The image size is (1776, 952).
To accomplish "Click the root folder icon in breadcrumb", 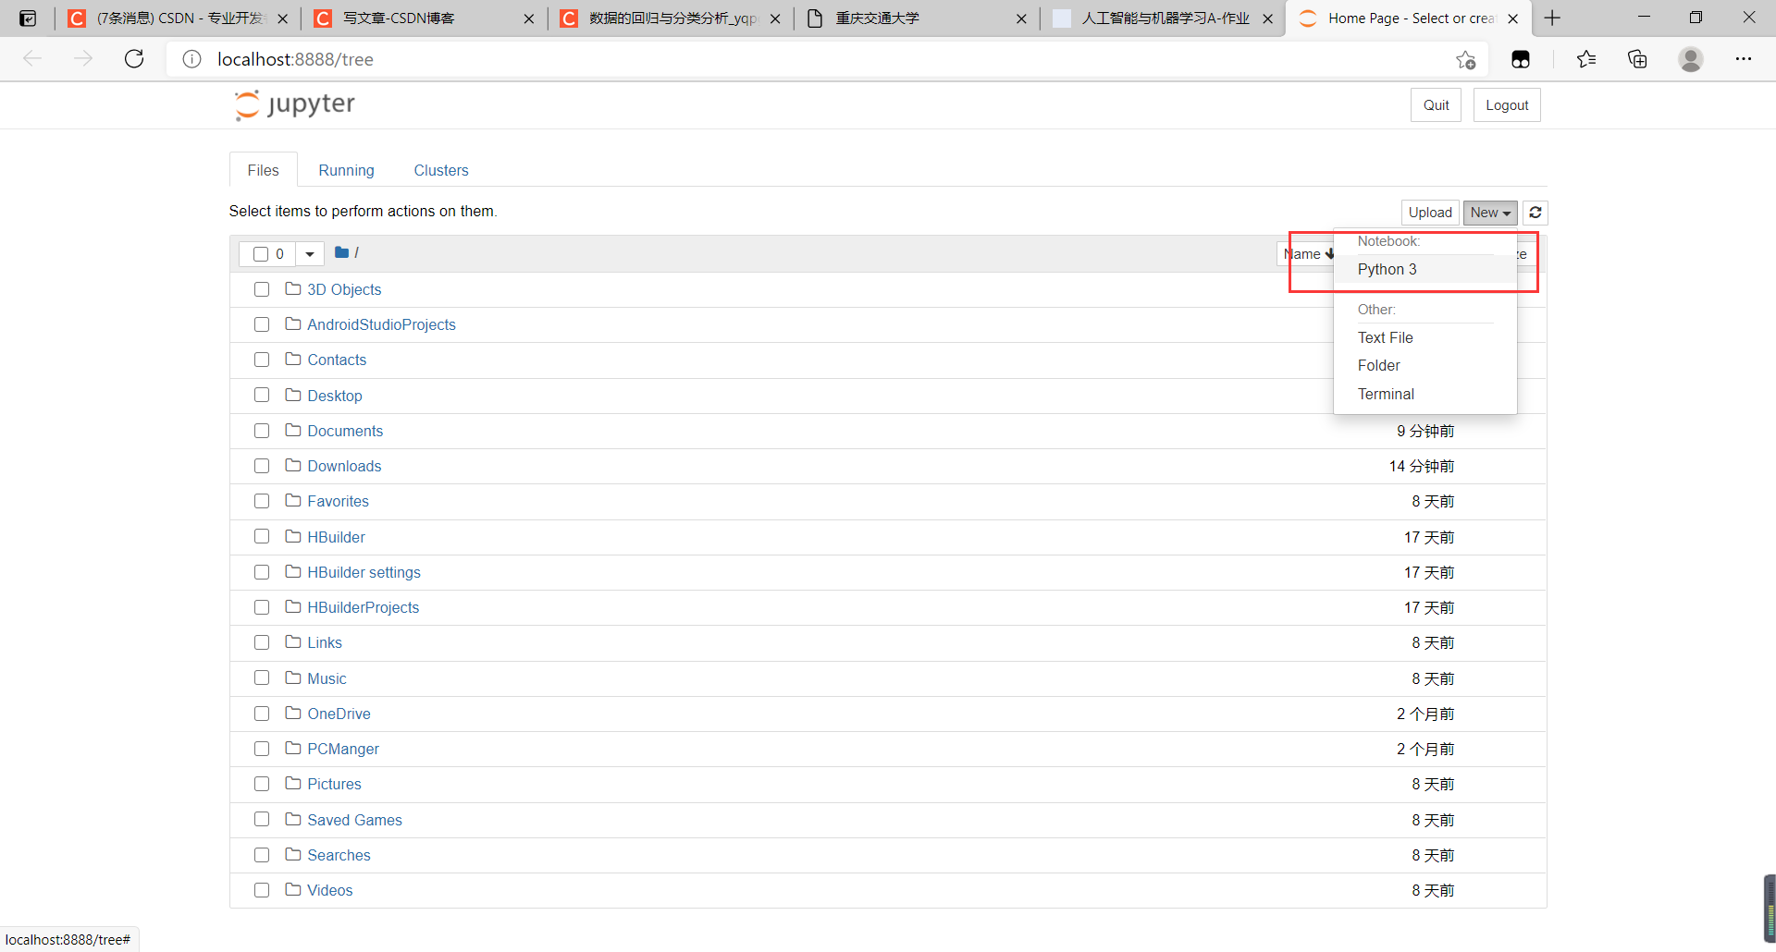I will [x=341, y=252].
